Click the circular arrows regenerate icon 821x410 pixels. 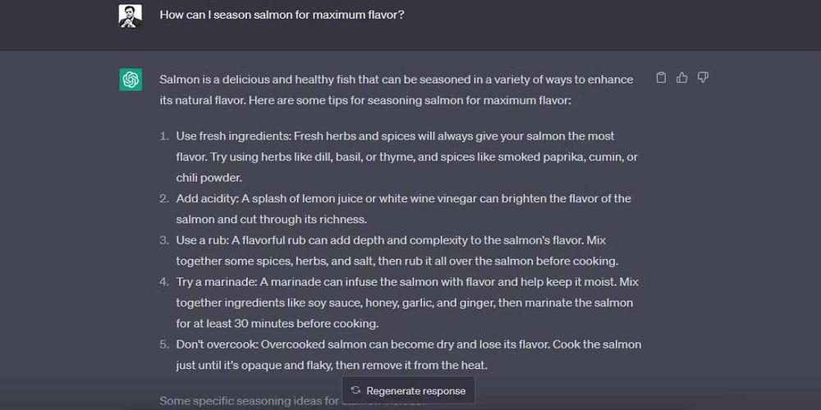coord(355,390)
